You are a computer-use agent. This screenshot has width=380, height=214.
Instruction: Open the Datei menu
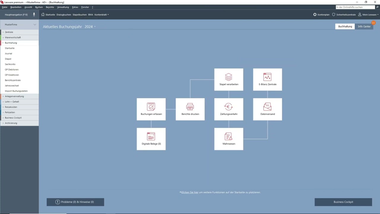pos(4,7)
